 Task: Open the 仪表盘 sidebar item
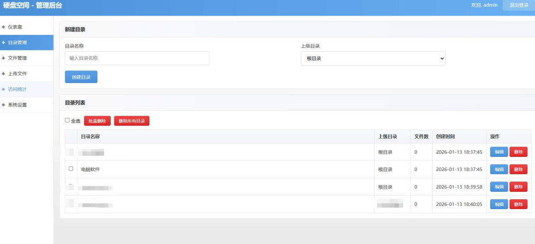coord(27,27)
